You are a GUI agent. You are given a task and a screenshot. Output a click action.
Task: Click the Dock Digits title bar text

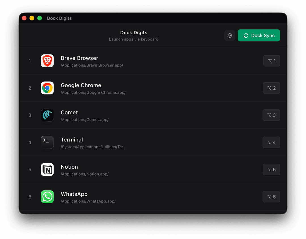click(x=59, y=18)
